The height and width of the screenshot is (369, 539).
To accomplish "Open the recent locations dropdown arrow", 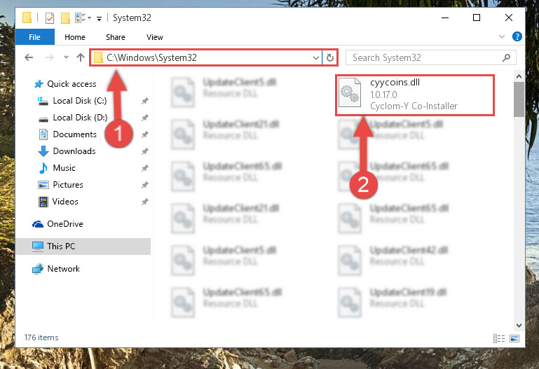I will pyautogui.click(x=66, y=57).
